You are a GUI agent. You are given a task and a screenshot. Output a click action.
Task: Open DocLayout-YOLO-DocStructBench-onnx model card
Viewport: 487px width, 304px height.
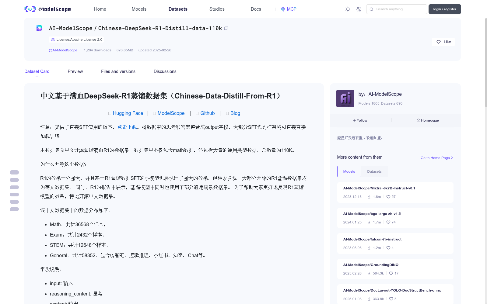click(395, 294)
